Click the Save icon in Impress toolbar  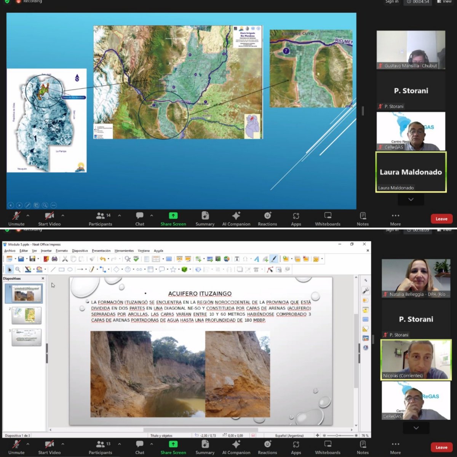32,259
